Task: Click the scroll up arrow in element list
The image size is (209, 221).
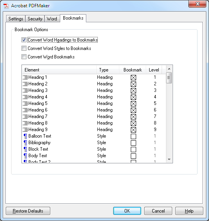Action: pyautogui.click(x=169, y=69)
